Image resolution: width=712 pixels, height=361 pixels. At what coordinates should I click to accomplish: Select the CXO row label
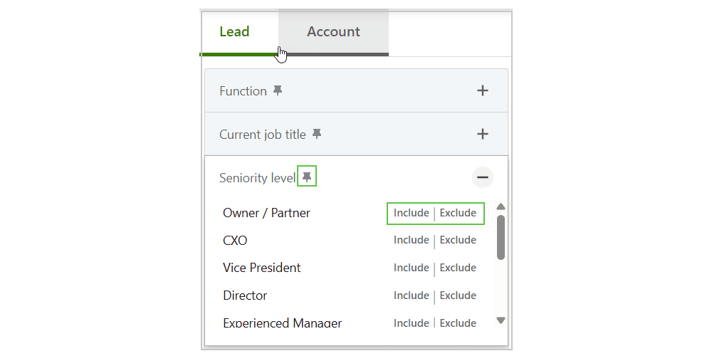(235, 240)
